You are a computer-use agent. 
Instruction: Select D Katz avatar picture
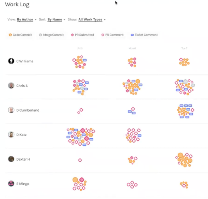click(x=11, y=134)
